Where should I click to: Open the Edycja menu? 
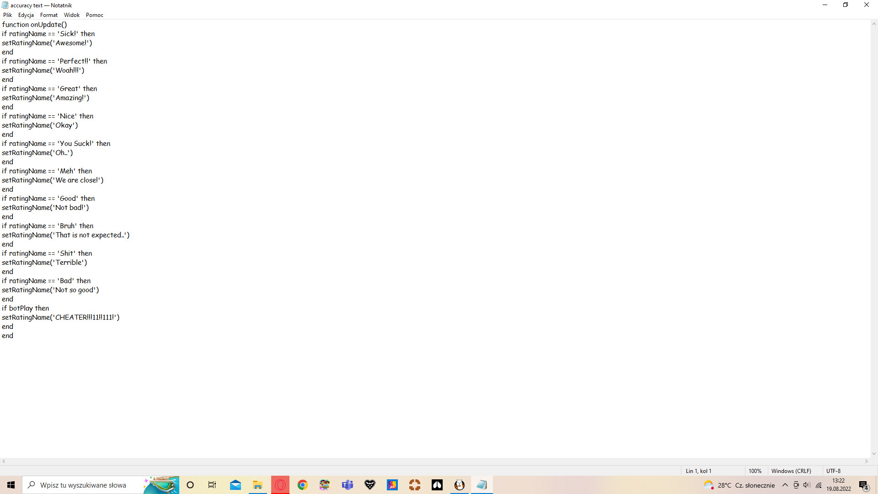[x=26, y=15]
